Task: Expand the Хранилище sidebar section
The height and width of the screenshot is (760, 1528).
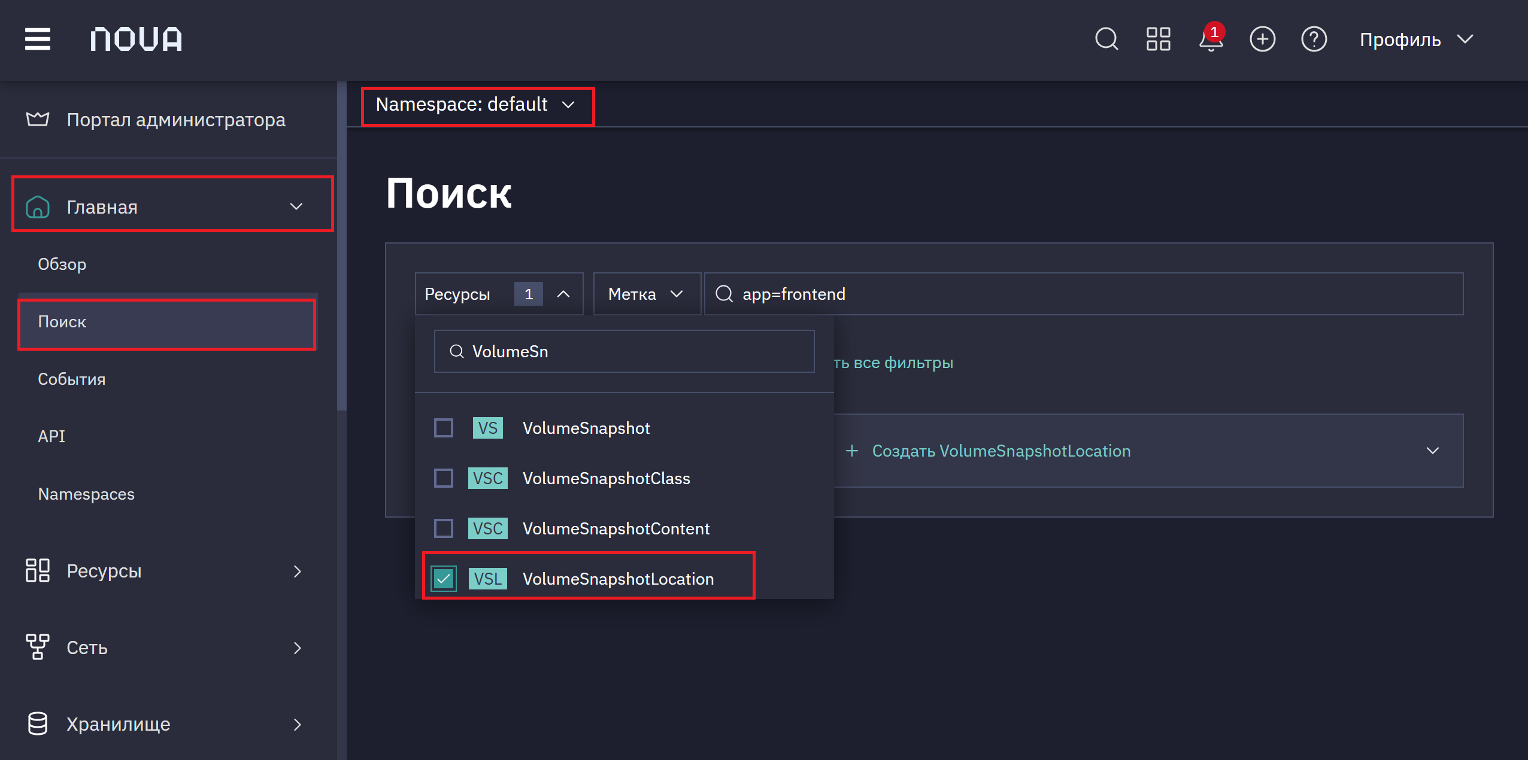Action: coord(169,724)
